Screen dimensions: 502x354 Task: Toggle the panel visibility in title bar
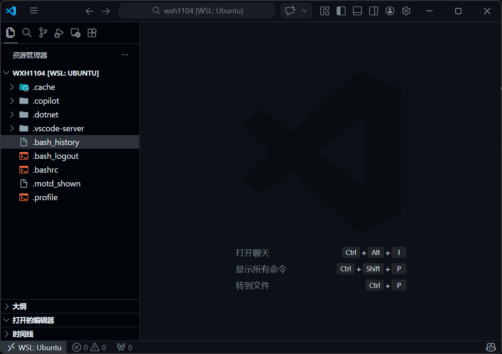[x=357, y=11]
